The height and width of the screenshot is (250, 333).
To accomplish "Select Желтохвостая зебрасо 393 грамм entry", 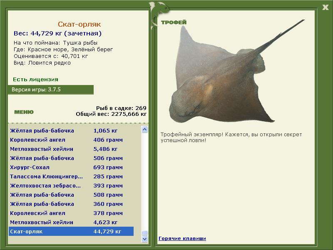I will click(x=71, y=185).
